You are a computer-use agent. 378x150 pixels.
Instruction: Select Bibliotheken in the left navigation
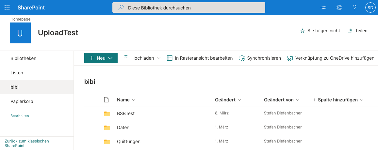(24, 58)
